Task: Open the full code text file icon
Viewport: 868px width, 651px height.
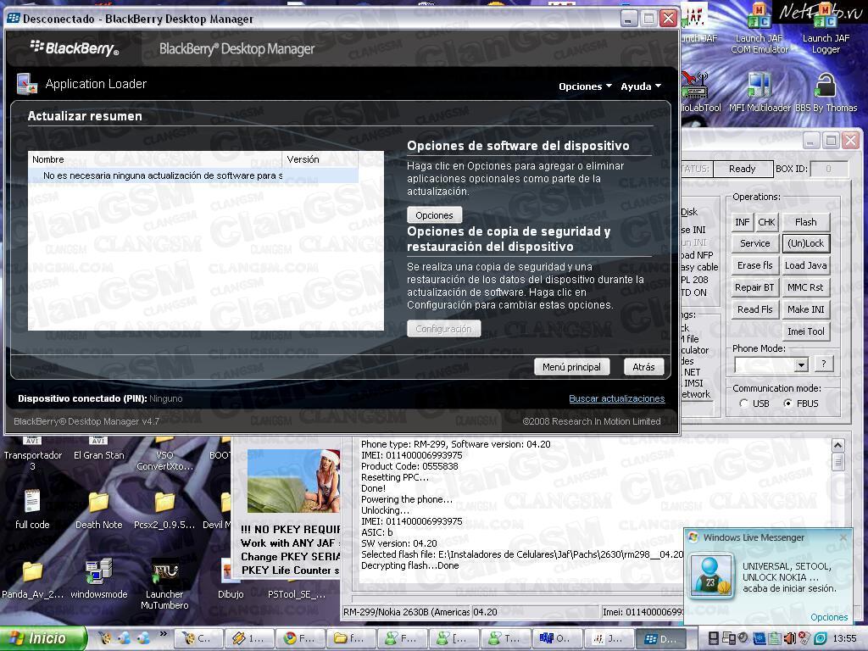Action: coord(32,509)
